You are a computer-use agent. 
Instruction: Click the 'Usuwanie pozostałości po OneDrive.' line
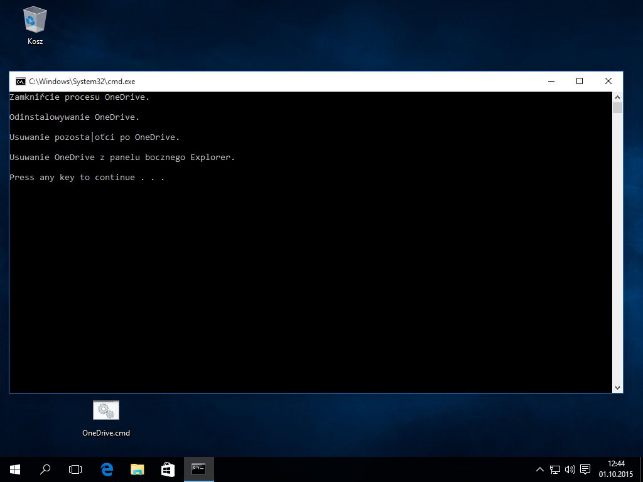pyautogui.click(x=94, y=137)
